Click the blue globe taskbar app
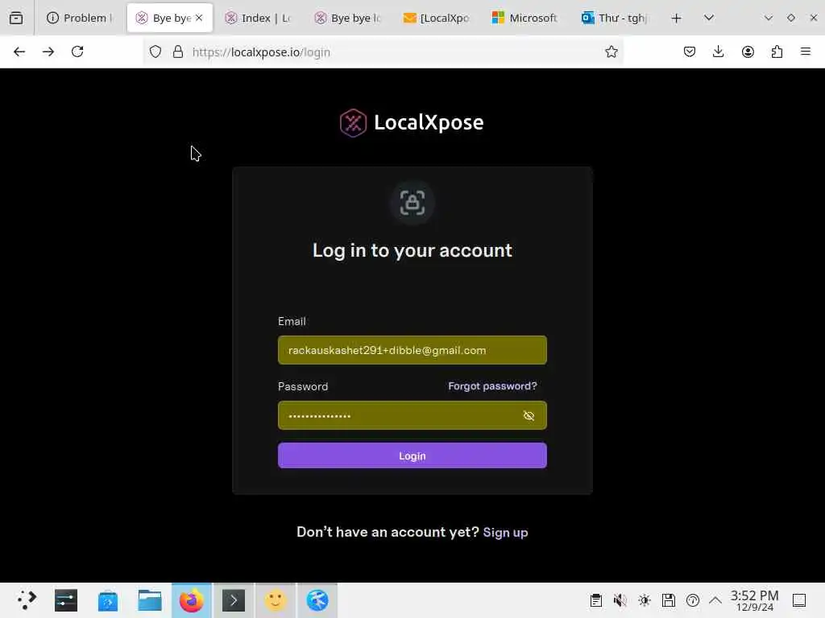825x618 pixels. pyautogui.click(x=317, y=600)
